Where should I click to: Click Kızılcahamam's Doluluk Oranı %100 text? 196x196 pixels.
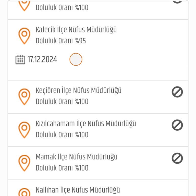[x=62, y=135]
